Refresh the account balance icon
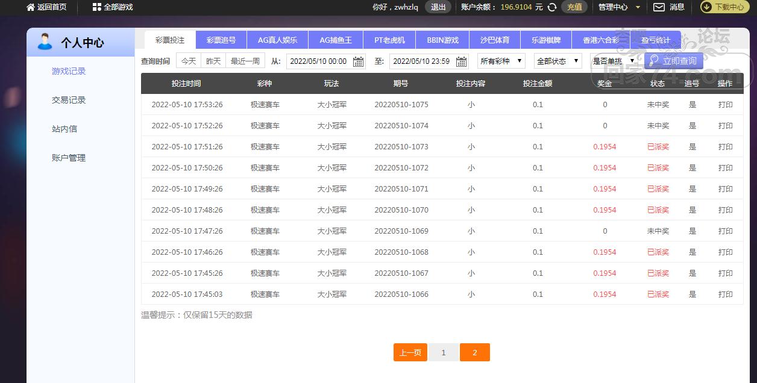 [x=552, y=7]
